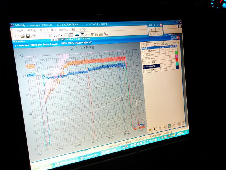Open a log via the Data Logger folder icon
This screenshot has width=226, height=170.
[150, 130]
